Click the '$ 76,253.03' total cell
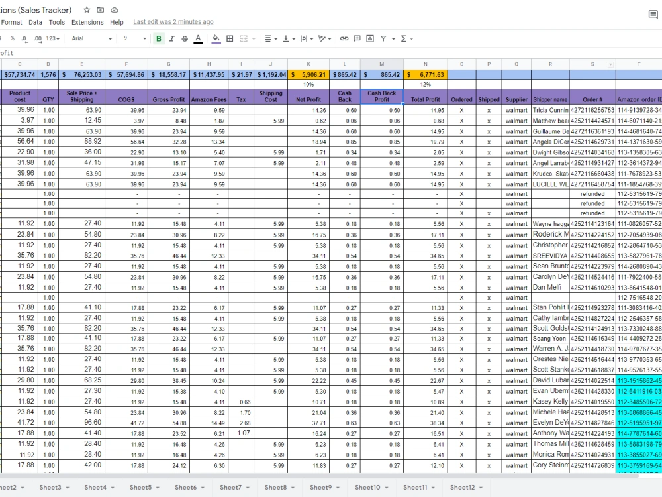Viewport: 662px width, 497px height. click(x=82, y=74)
